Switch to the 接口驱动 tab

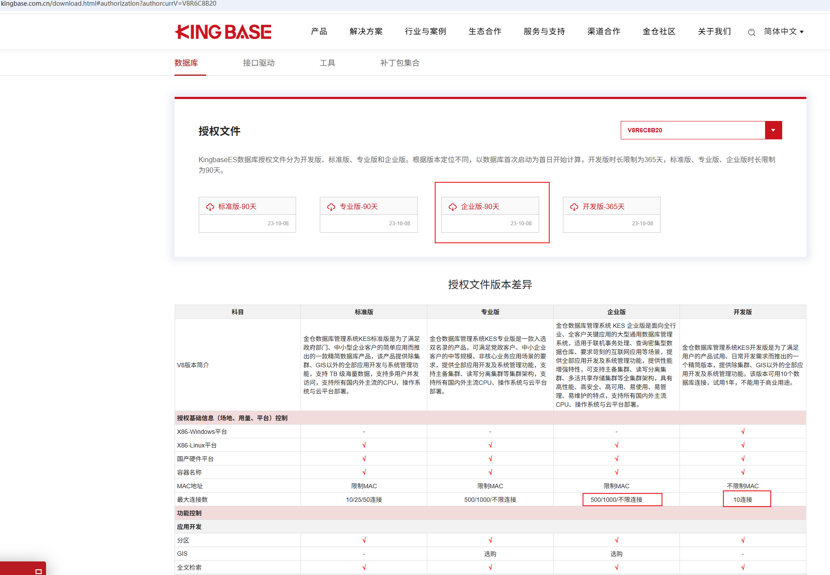tap(258, 63)
